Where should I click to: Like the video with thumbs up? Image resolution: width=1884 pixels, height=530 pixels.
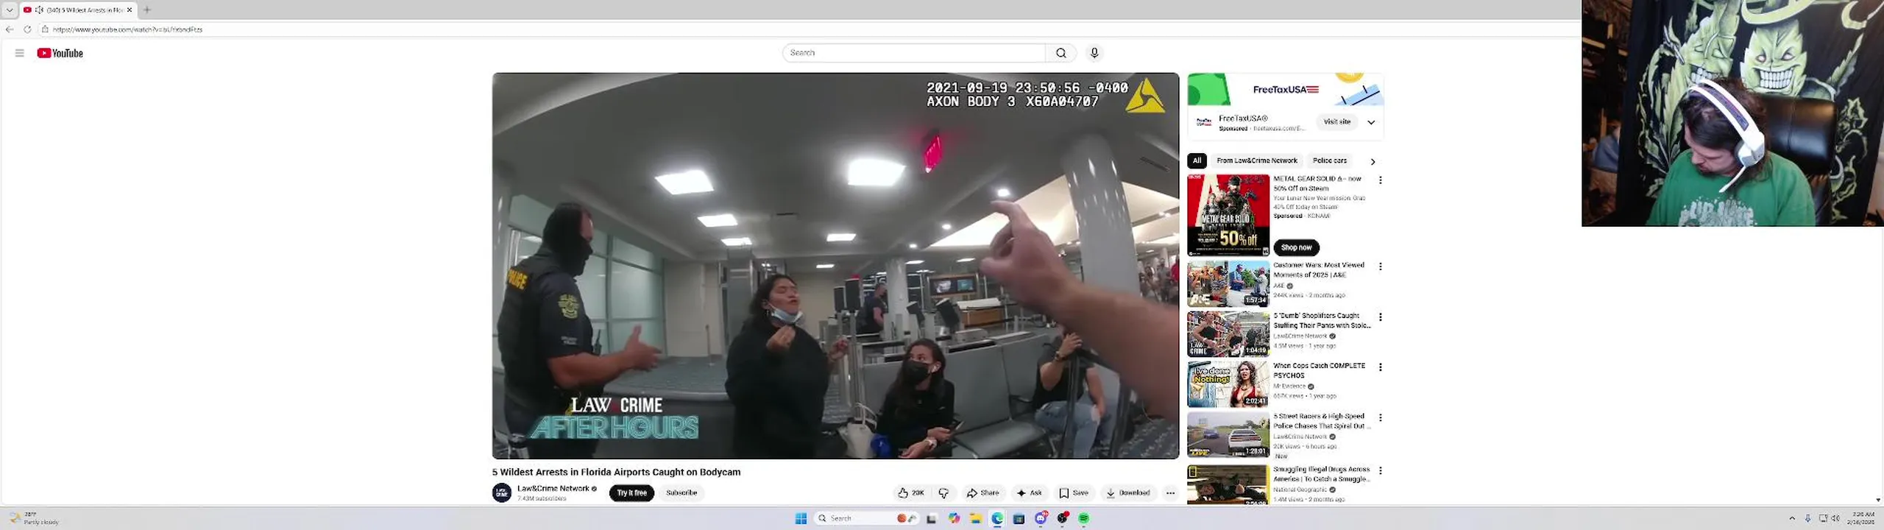(911, 493)
